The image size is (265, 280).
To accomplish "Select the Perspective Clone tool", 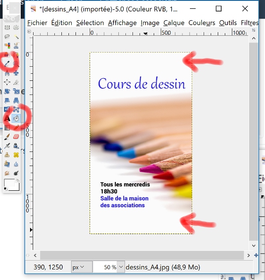I will tap(7, 164).
